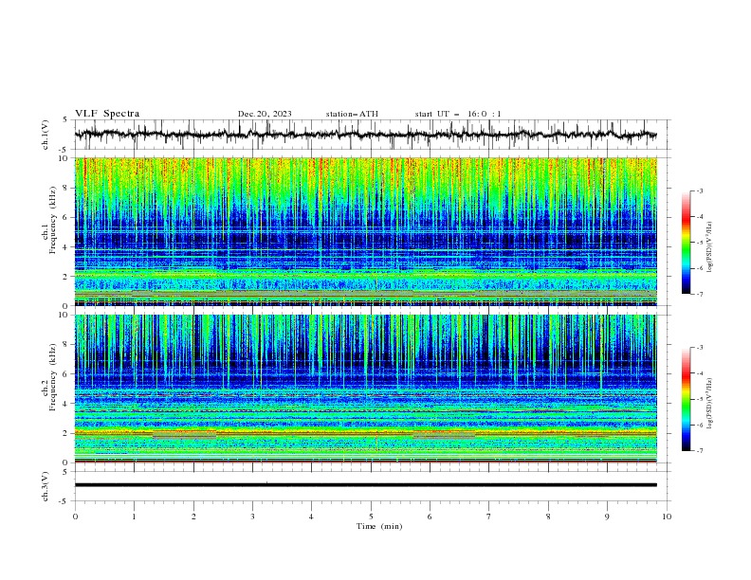
Task: Click time axis tick label "2"
Action: (x=193, y=517)
